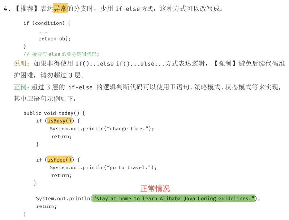Click the item number "4."
Viewport: 289px width, 220px height.
tap(7, 9)
